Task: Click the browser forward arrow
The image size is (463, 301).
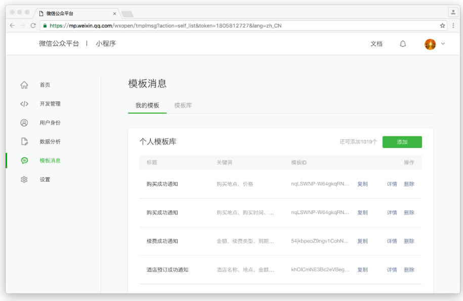Action: pos(22,26)
